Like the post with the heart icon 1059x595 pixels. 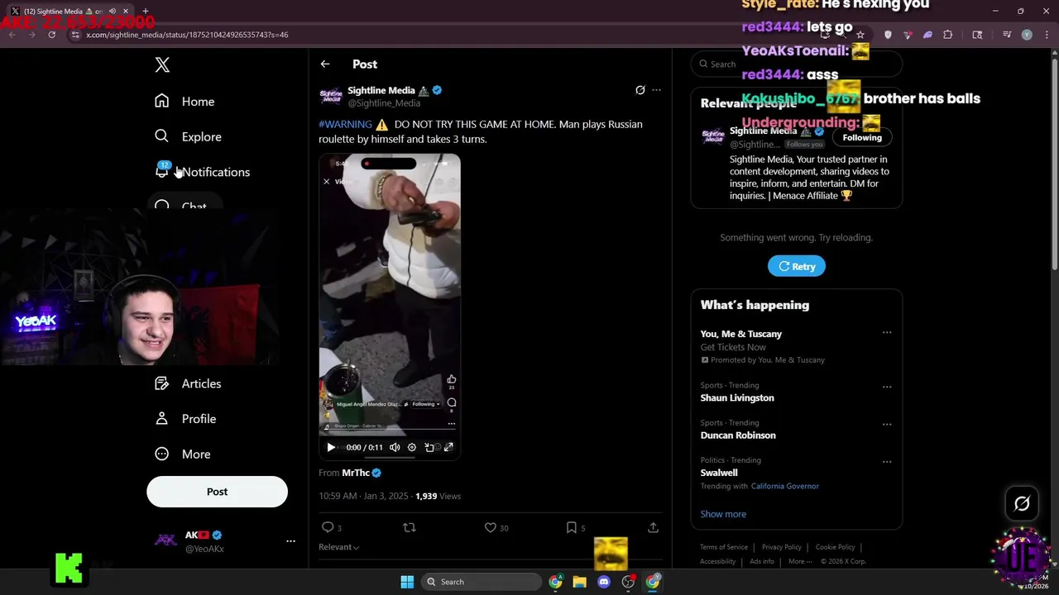(491, 527)
